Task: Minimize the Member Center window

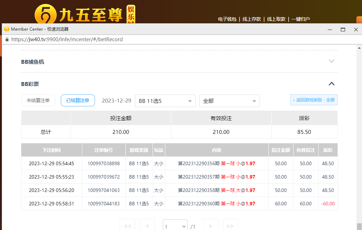Action: pos(330,30)
